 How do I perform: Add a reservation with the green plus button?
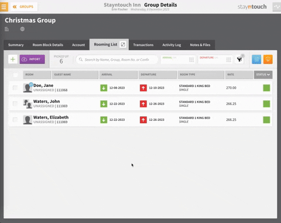click(x=13, y=60)
